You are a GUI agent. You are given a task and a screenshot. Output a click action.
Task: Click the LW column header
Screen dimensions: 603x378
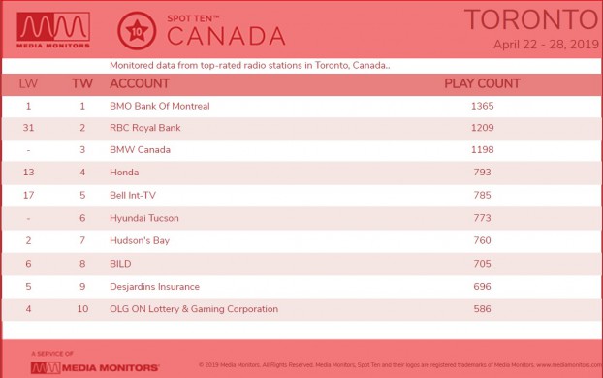tap(28, 83)
